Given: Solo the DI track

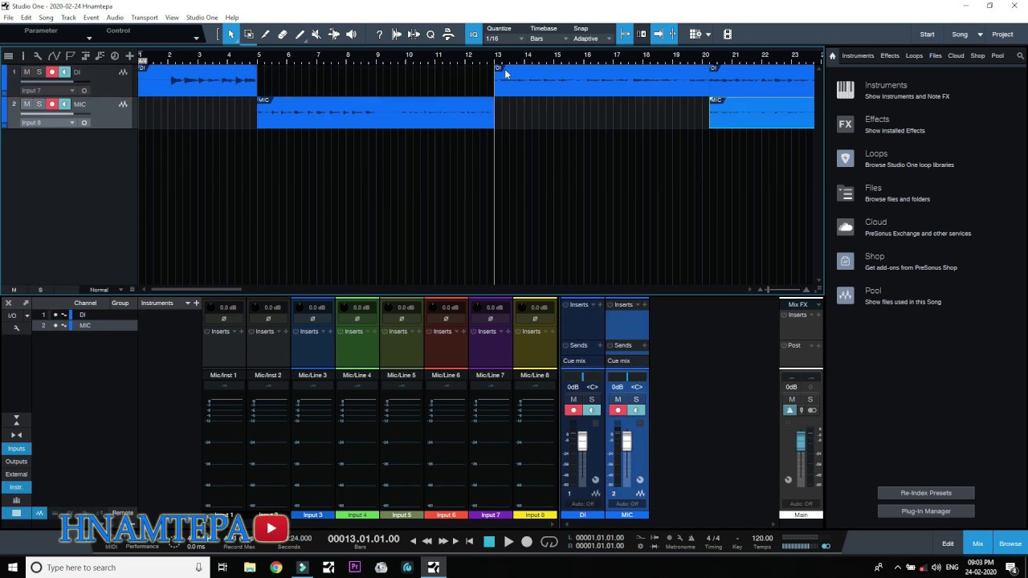Looking at the screenshot, I should point(39,72).
